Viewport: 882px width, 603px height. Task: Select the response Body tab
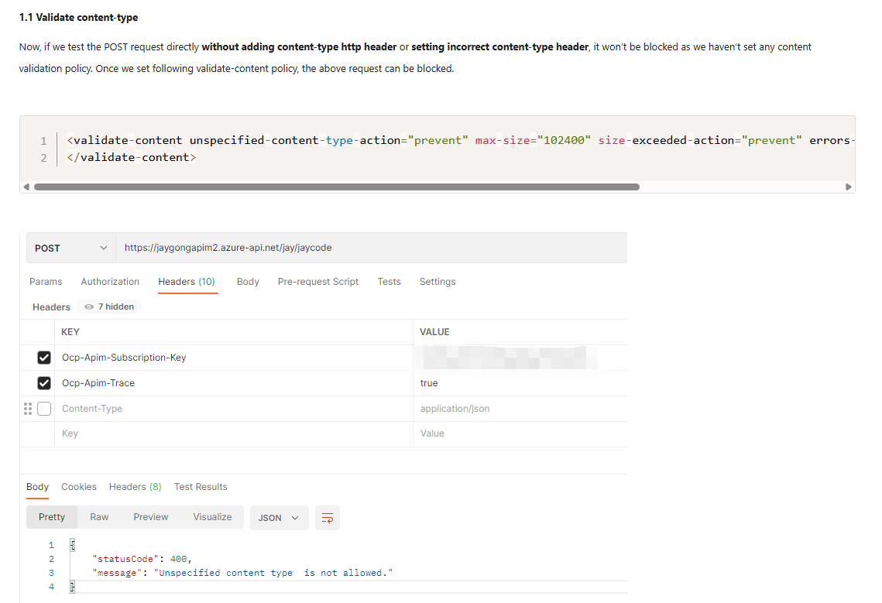[38, 487]
